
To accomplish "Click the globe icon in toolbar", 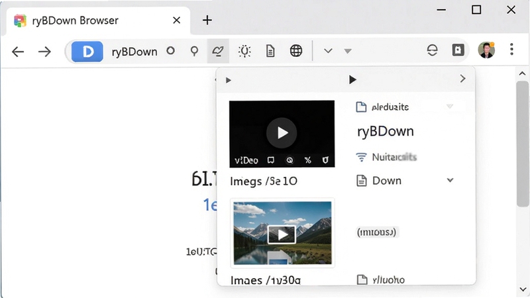I will coord(296,51).
